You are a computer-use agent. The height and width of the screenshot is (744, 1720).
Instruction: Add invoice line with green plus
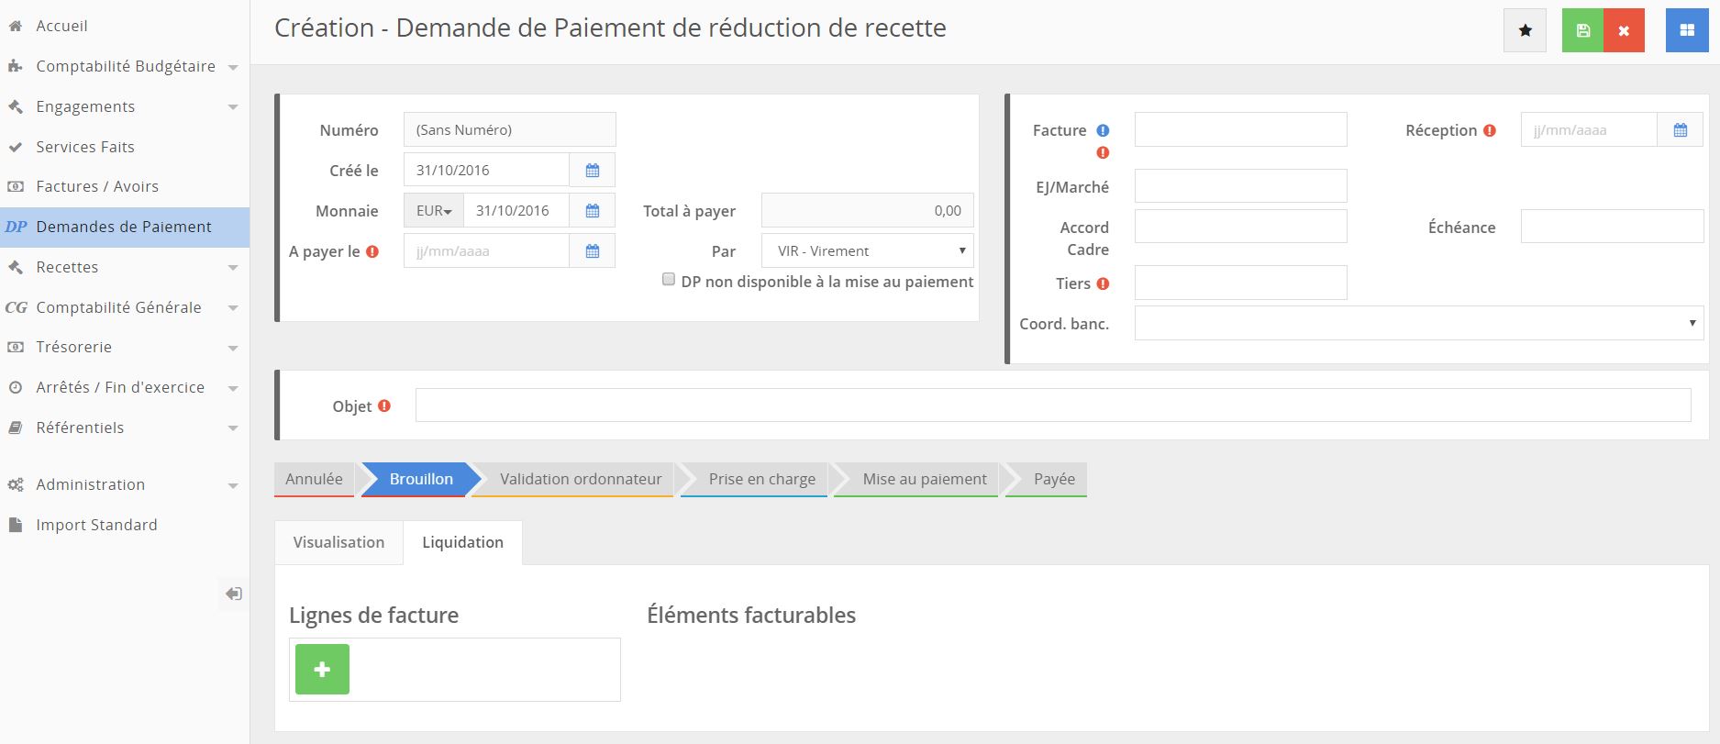tap(322, 669)
